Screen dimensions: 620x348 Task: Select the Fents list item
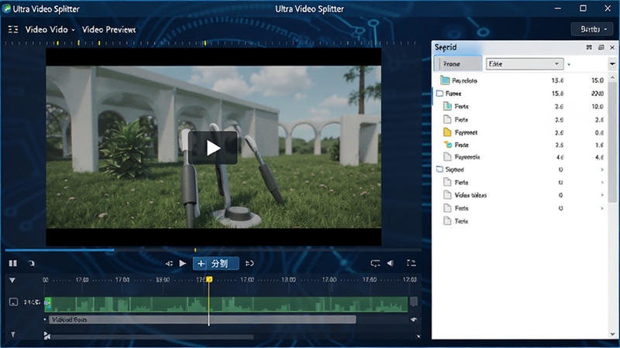[x=522, y=208]
